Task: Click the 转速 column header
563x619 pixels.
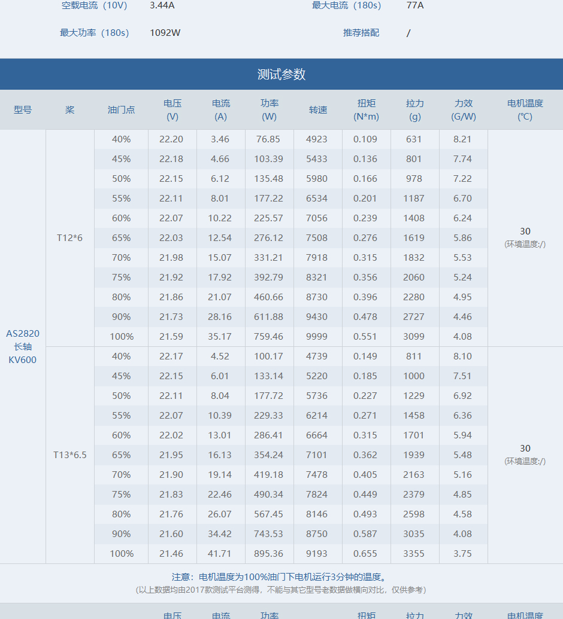Action: [x=318, y=110]
